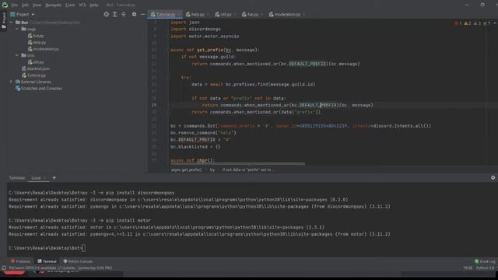Image resolution: width=498 pixels, height=280 pixels.
Task: Click the previous highlighted error arrow
Action: pos(495,23)
